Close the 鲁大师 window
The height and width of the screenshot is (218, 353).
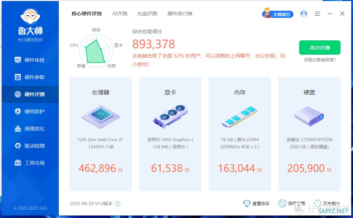click(342, 14)
